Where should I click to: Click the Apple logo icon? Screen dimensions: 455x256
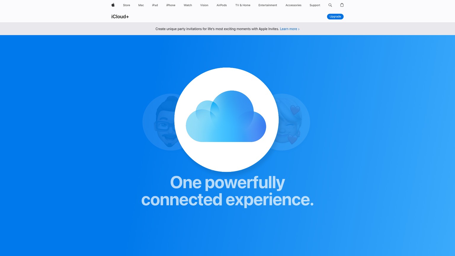coord(113,5)
